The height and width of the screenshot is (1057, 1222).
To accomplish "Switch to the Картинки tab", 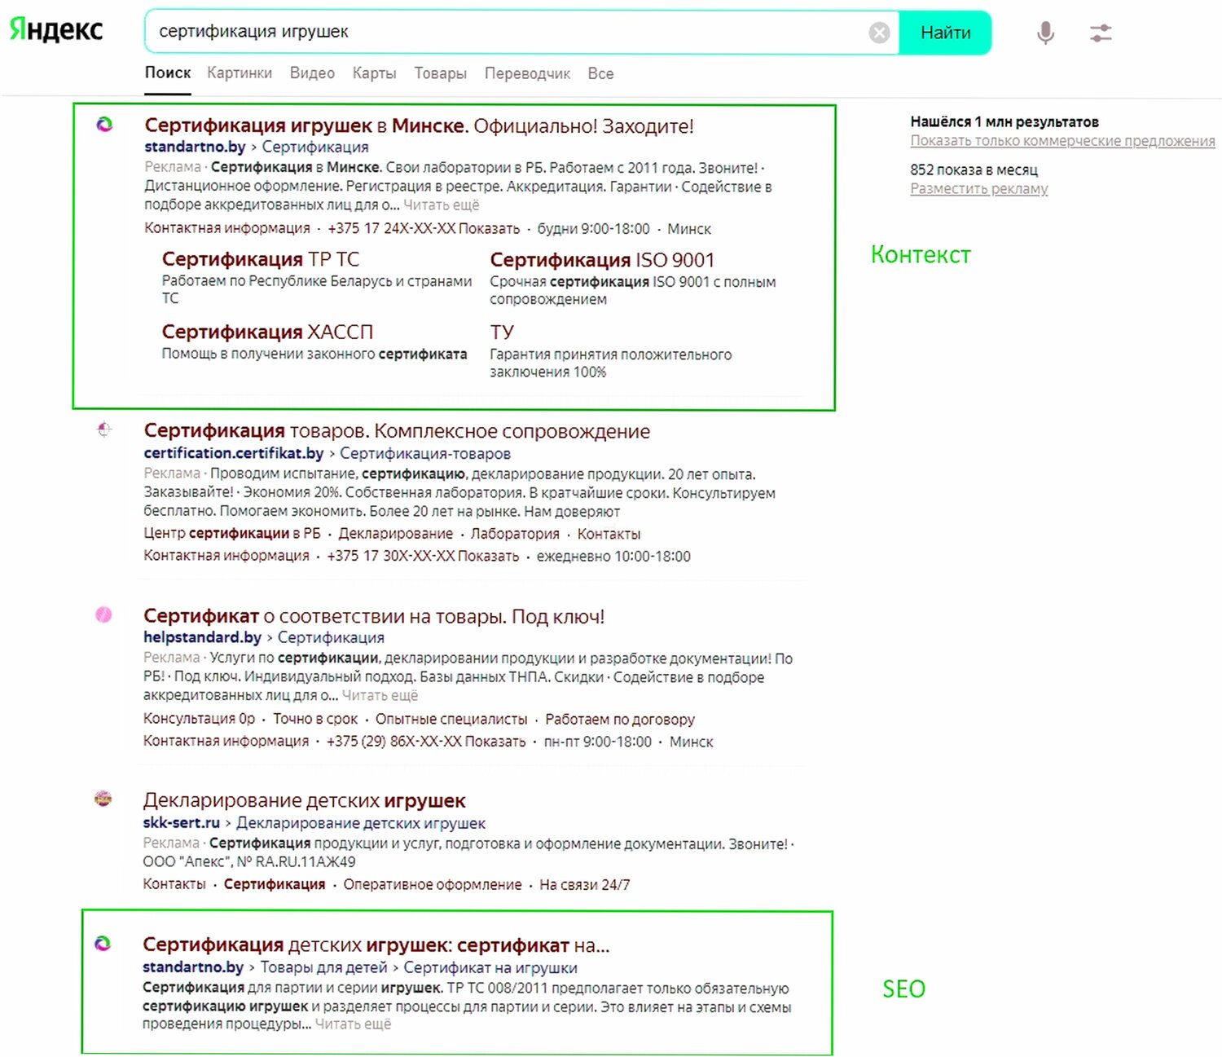I will click(240, 73).
